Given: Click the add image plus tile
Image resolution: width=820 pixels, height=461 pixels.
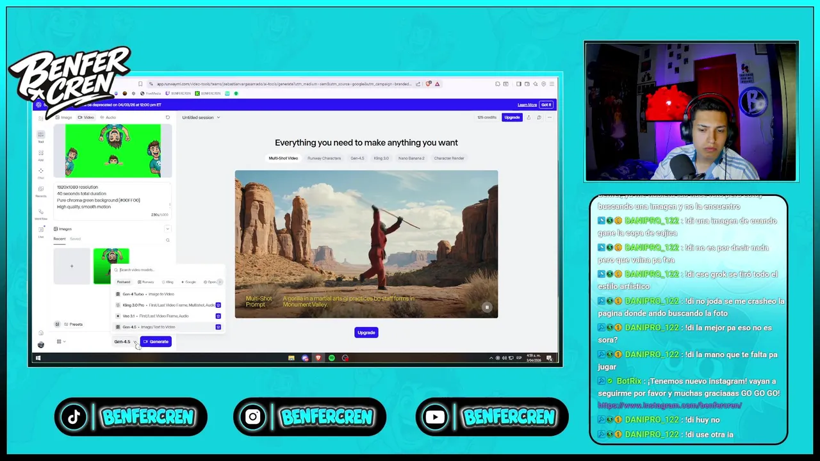Looking at the screenshot, I should (x=72, y=266).
